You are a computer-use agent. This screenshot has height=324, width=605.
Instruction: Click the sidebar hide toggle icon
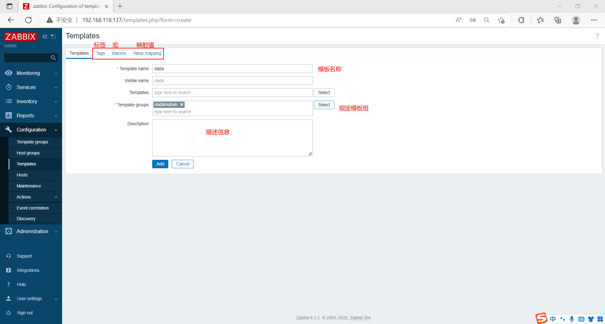pos(54,36)
